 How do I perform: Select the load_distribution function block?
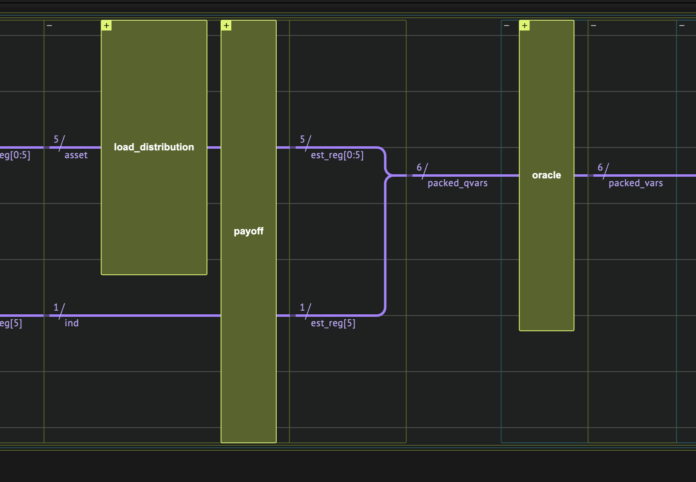click(154, 147)
